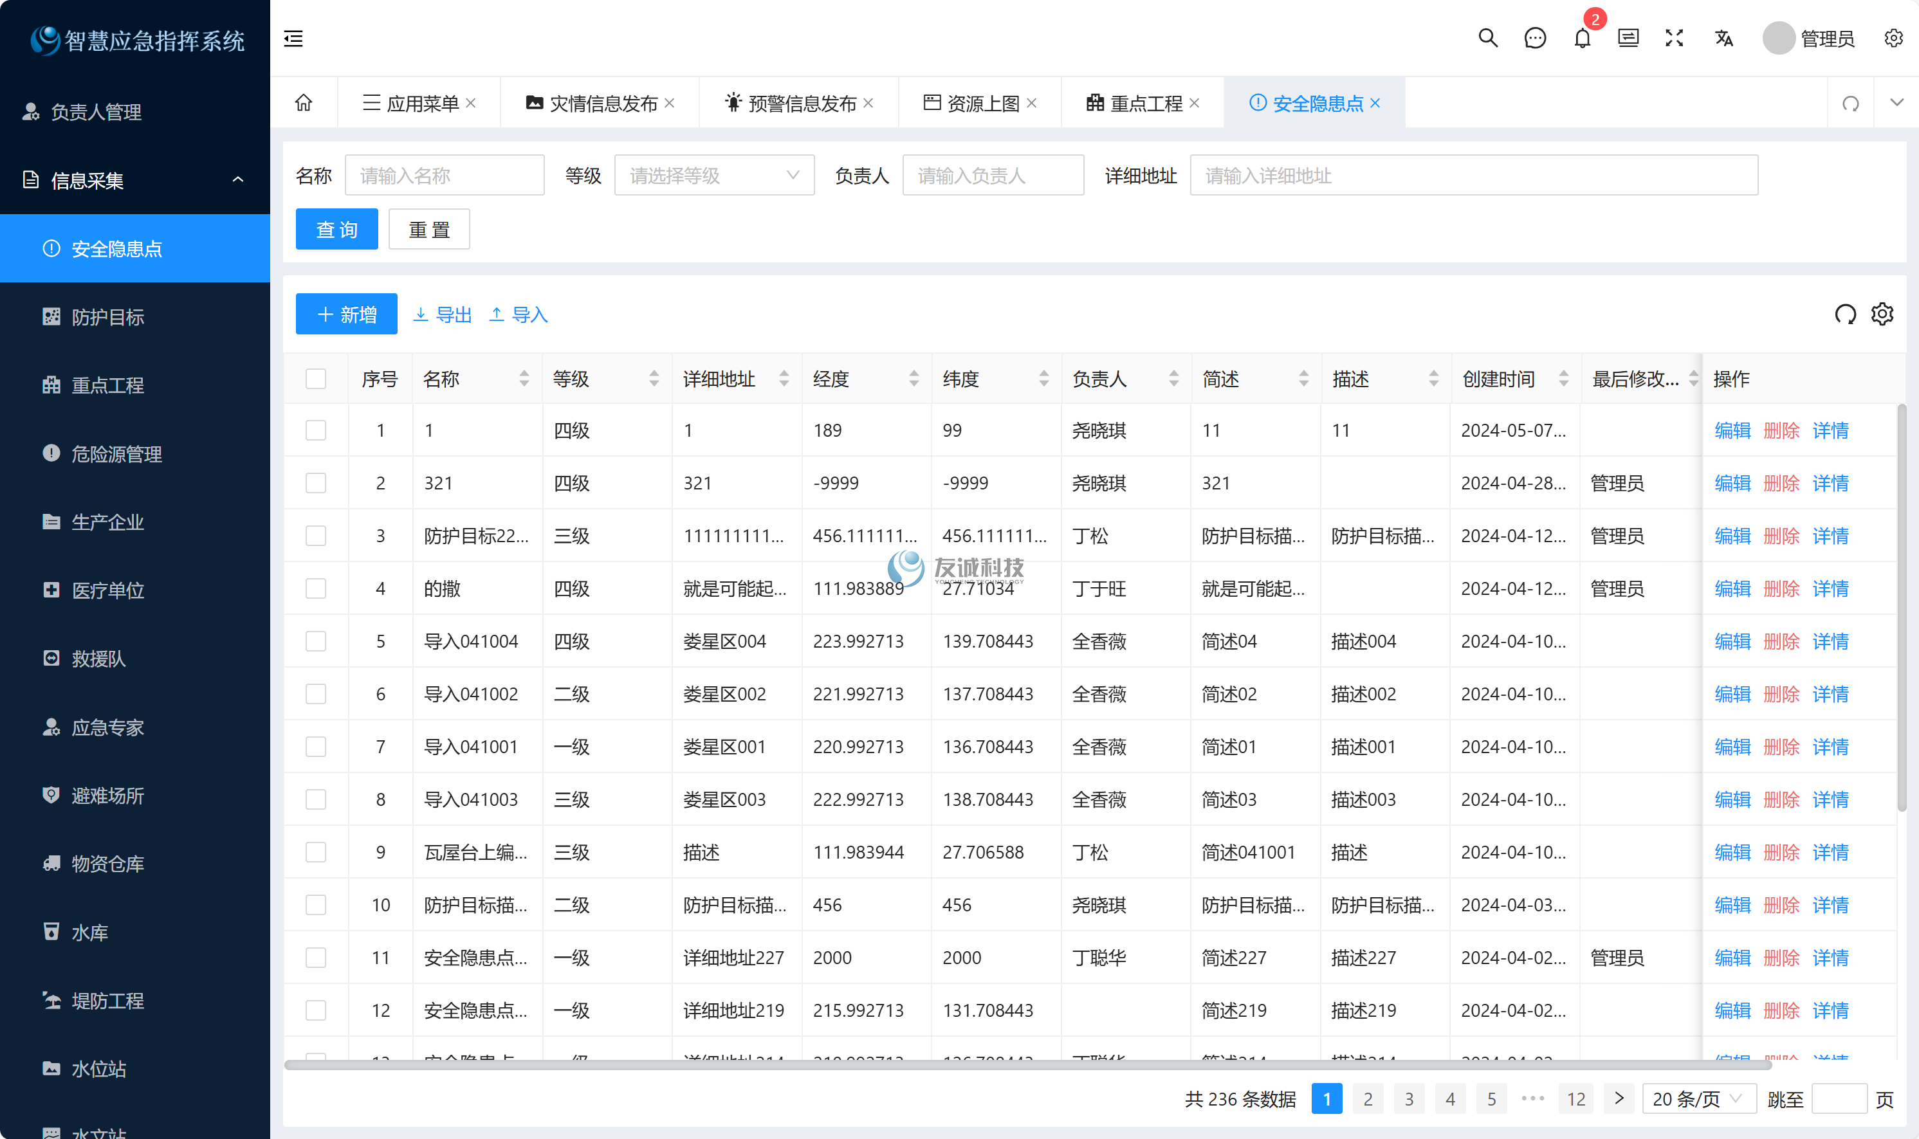Close the 灾情信息发布 tab
Viewport: 1919px width, 1139px height.
pyautogui.click(x=669, y=103)
